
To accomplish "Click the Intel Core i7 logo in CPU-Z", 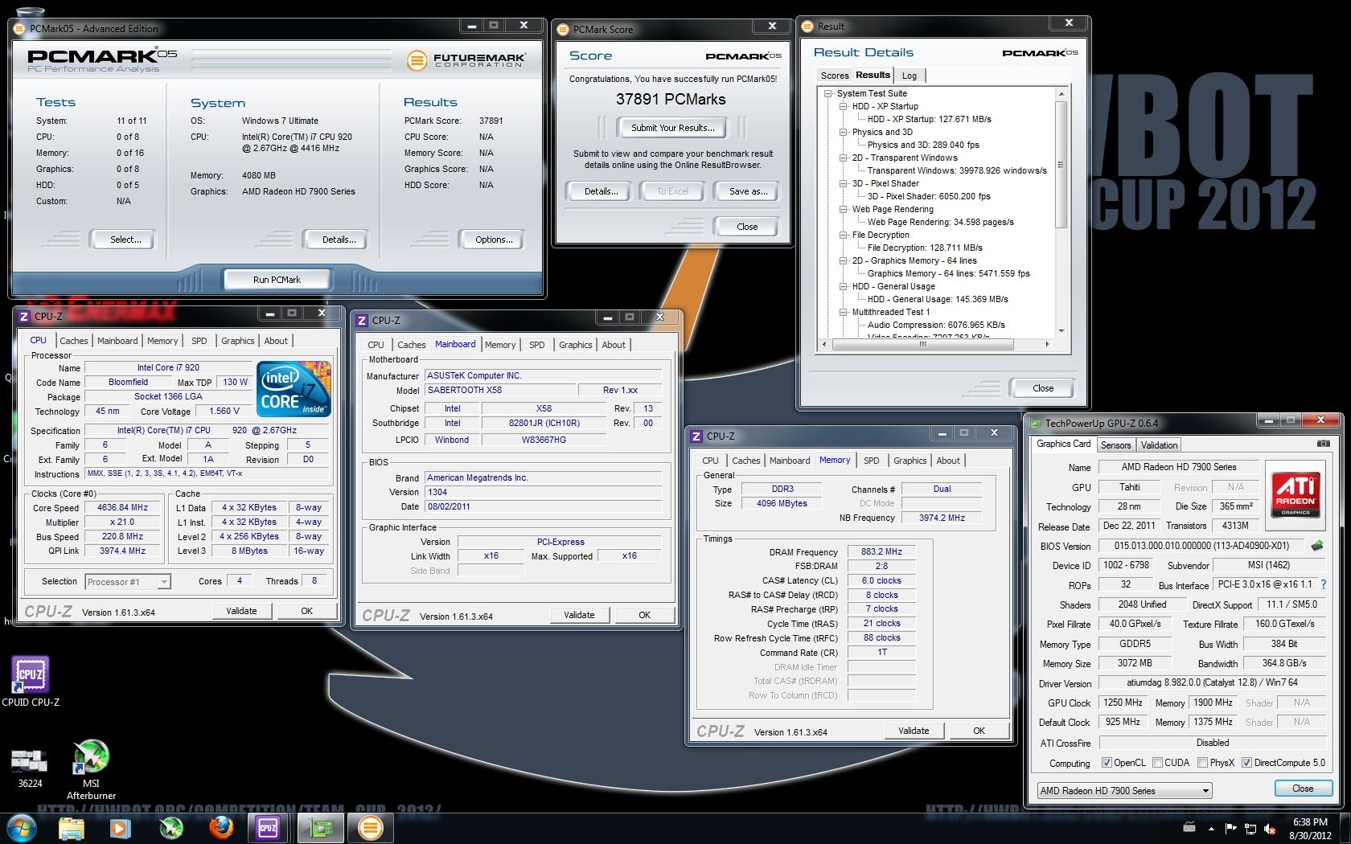I will click(294, 389).
